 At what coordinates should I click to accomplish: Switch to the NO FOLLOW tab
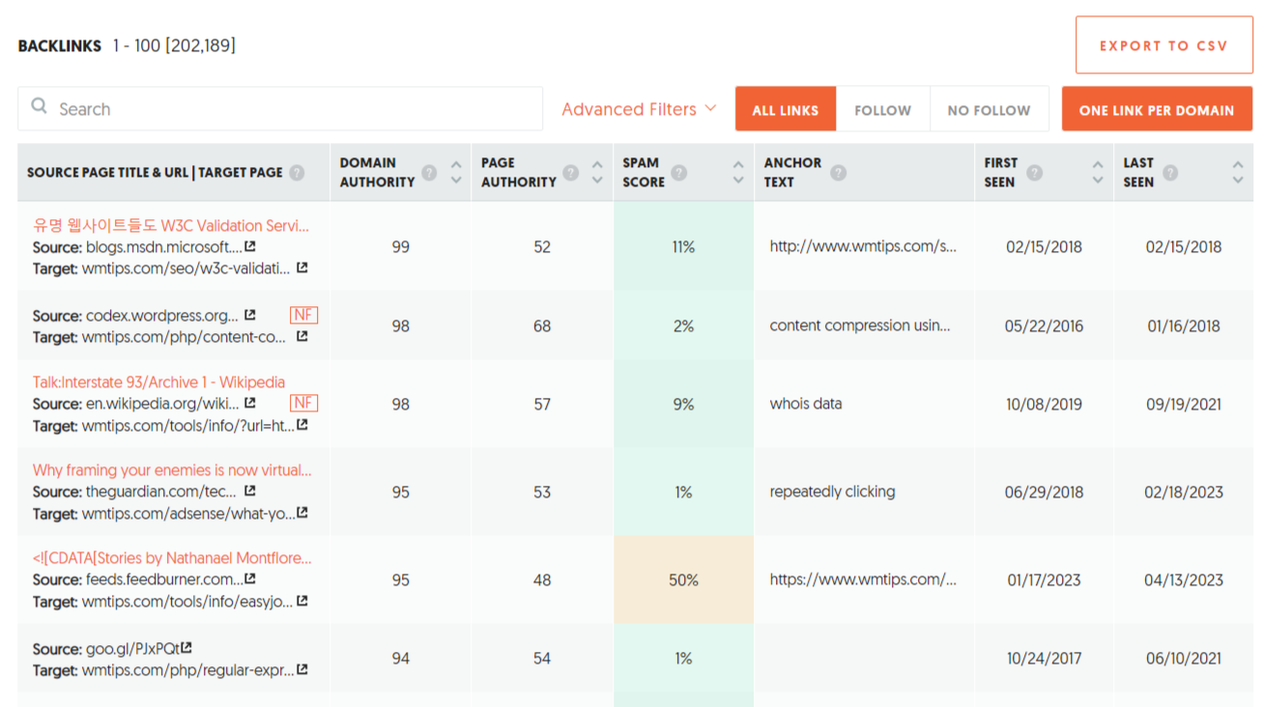pyautogui.click(x=989, y=108)
